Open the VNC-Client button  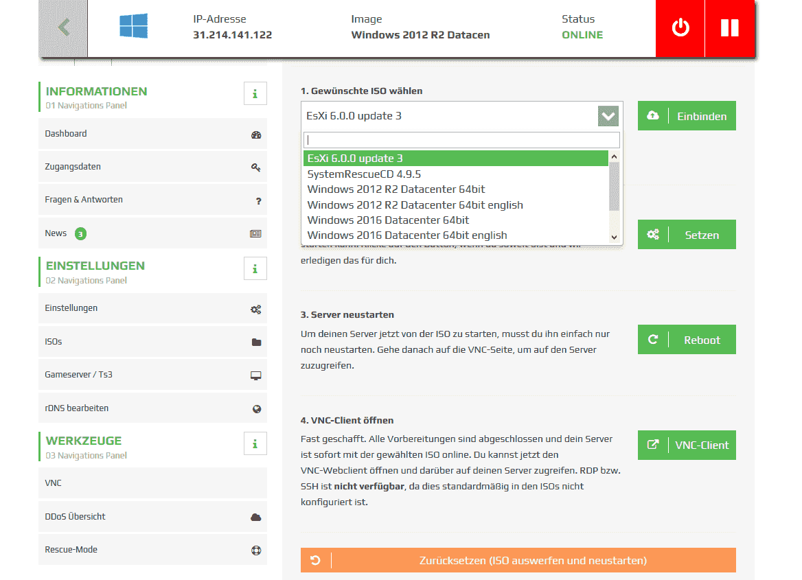pyautogui.click(x=687, y=445)
